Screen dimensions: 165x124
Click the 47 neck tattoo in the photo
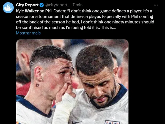(37, 85)
